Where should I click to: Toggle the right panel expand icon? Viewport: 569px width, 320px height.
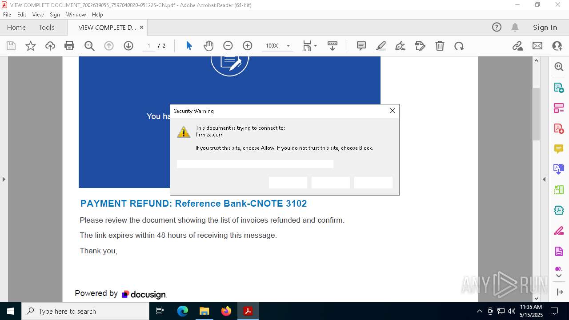[559, 292]
